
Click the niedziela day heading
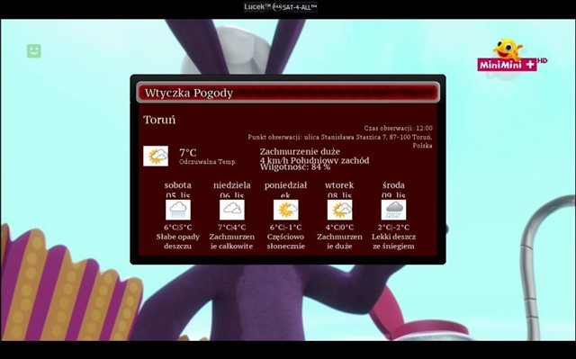click(x=232, y=185)
